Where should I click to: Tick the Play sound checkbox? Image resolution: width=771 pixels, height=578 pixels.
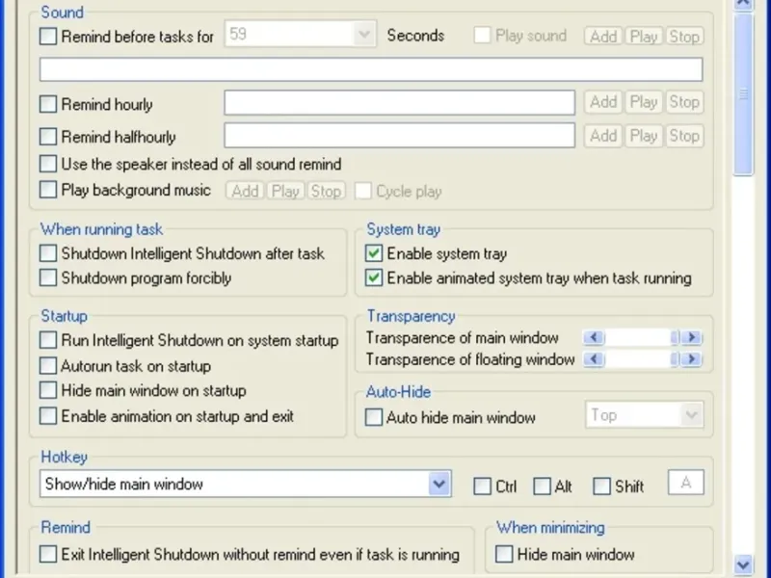[482, 36]
